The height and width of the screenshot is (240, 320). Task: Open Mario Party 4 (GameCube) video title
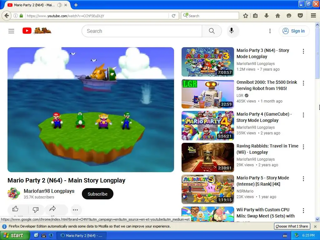264,117
